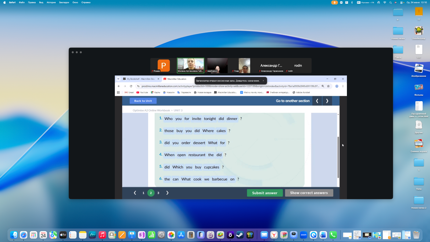This screenshot has width=430, height=242.
Task: Open the Справка menu
Action: point(86,2)
